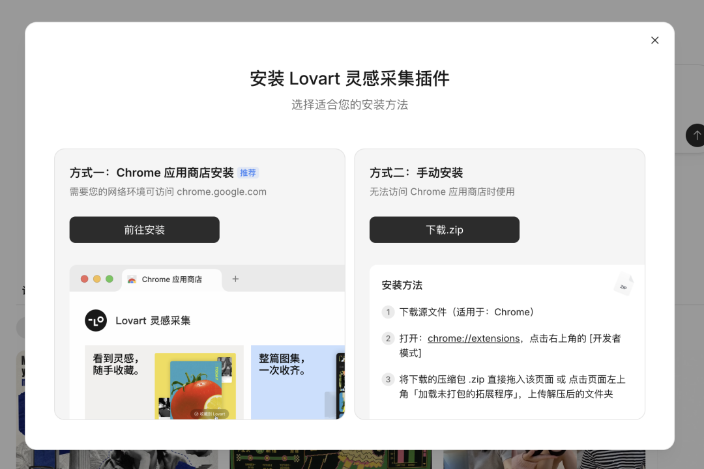
Task: Click text 需要您的网络环境可访问 chrome.google.com
Action: (x=168, y=192)
